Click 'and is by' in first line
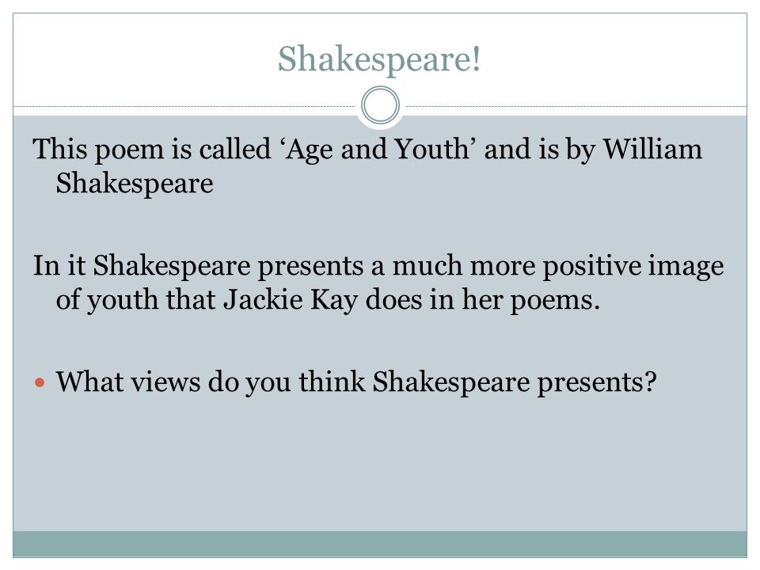760x570 pixels. (x=539, y=150)
